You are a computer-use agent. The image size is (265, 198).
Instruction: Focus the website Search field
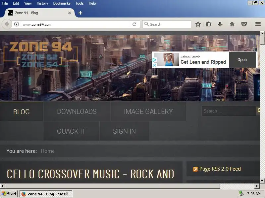229,111
